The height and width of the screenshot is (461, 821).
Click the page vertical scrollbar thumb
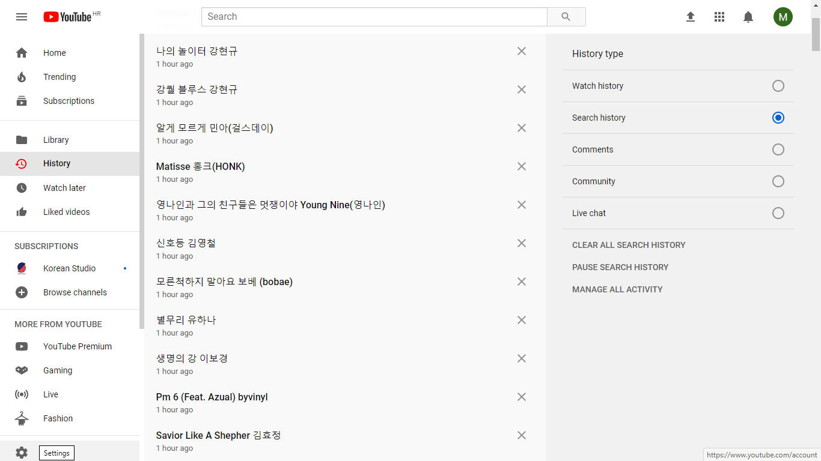point(816,34)
